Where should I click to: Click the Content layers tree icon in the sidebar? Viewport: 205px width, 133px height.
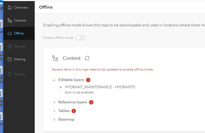[x=9, y=20]
